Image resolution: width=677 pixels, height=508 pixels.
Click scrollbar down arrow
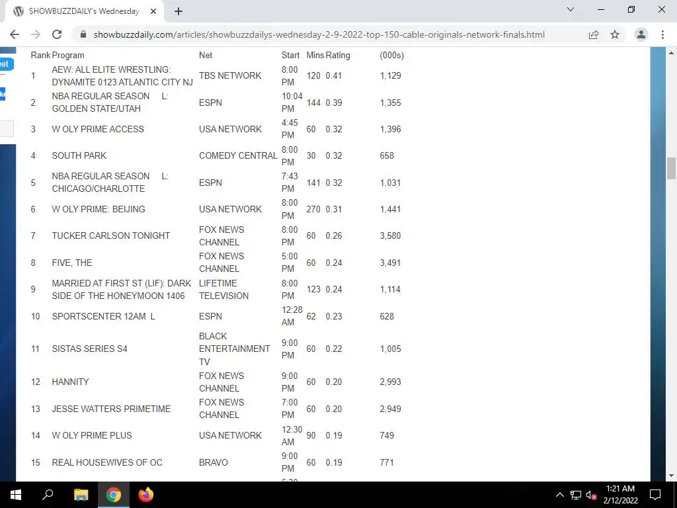coord(671,476)
